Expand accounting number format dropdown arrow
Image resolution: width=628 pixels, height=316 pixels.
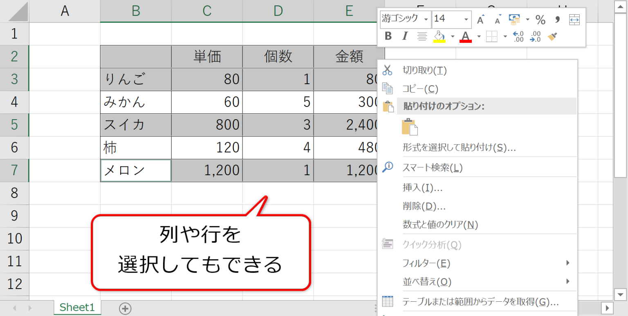click(527, 19)
